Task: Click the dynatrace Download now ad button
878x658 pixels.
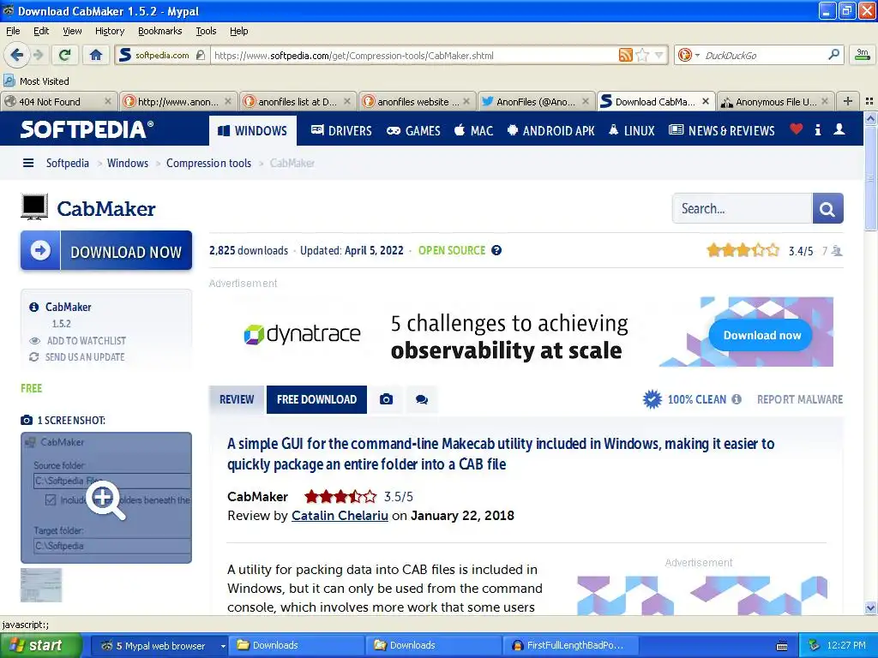Action: pyautogui.click(x=761, y=335)
